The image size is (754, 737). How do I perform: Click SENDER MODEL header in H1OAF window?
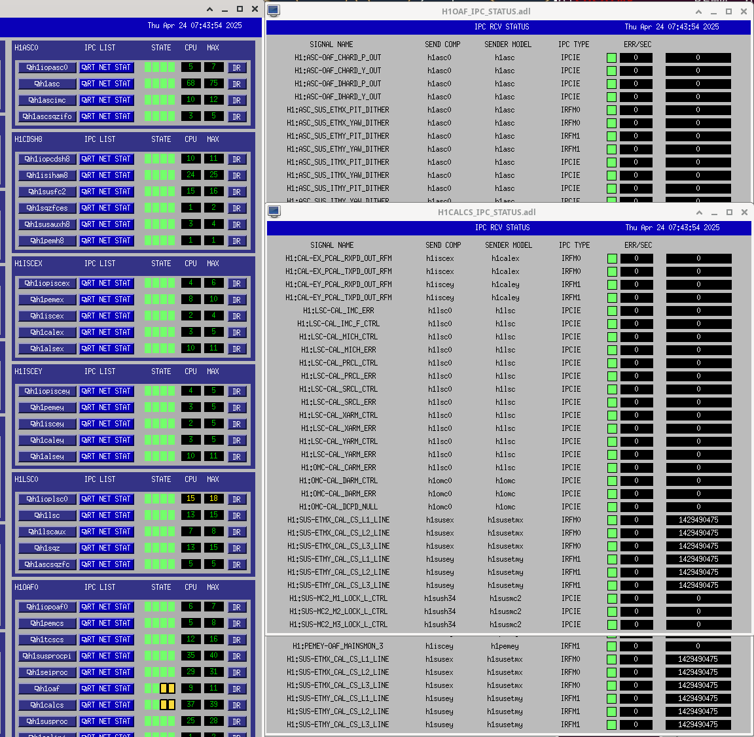click(x=508, y=44)
